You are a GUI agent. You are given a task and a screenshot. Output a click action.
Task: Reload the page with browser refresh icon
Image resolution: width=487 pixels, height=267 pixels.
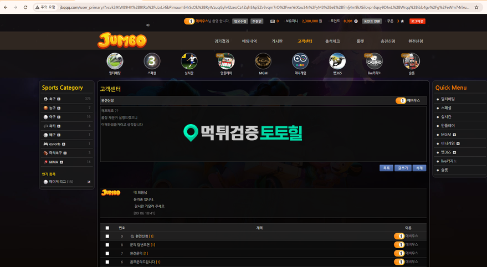click(25, 7)
